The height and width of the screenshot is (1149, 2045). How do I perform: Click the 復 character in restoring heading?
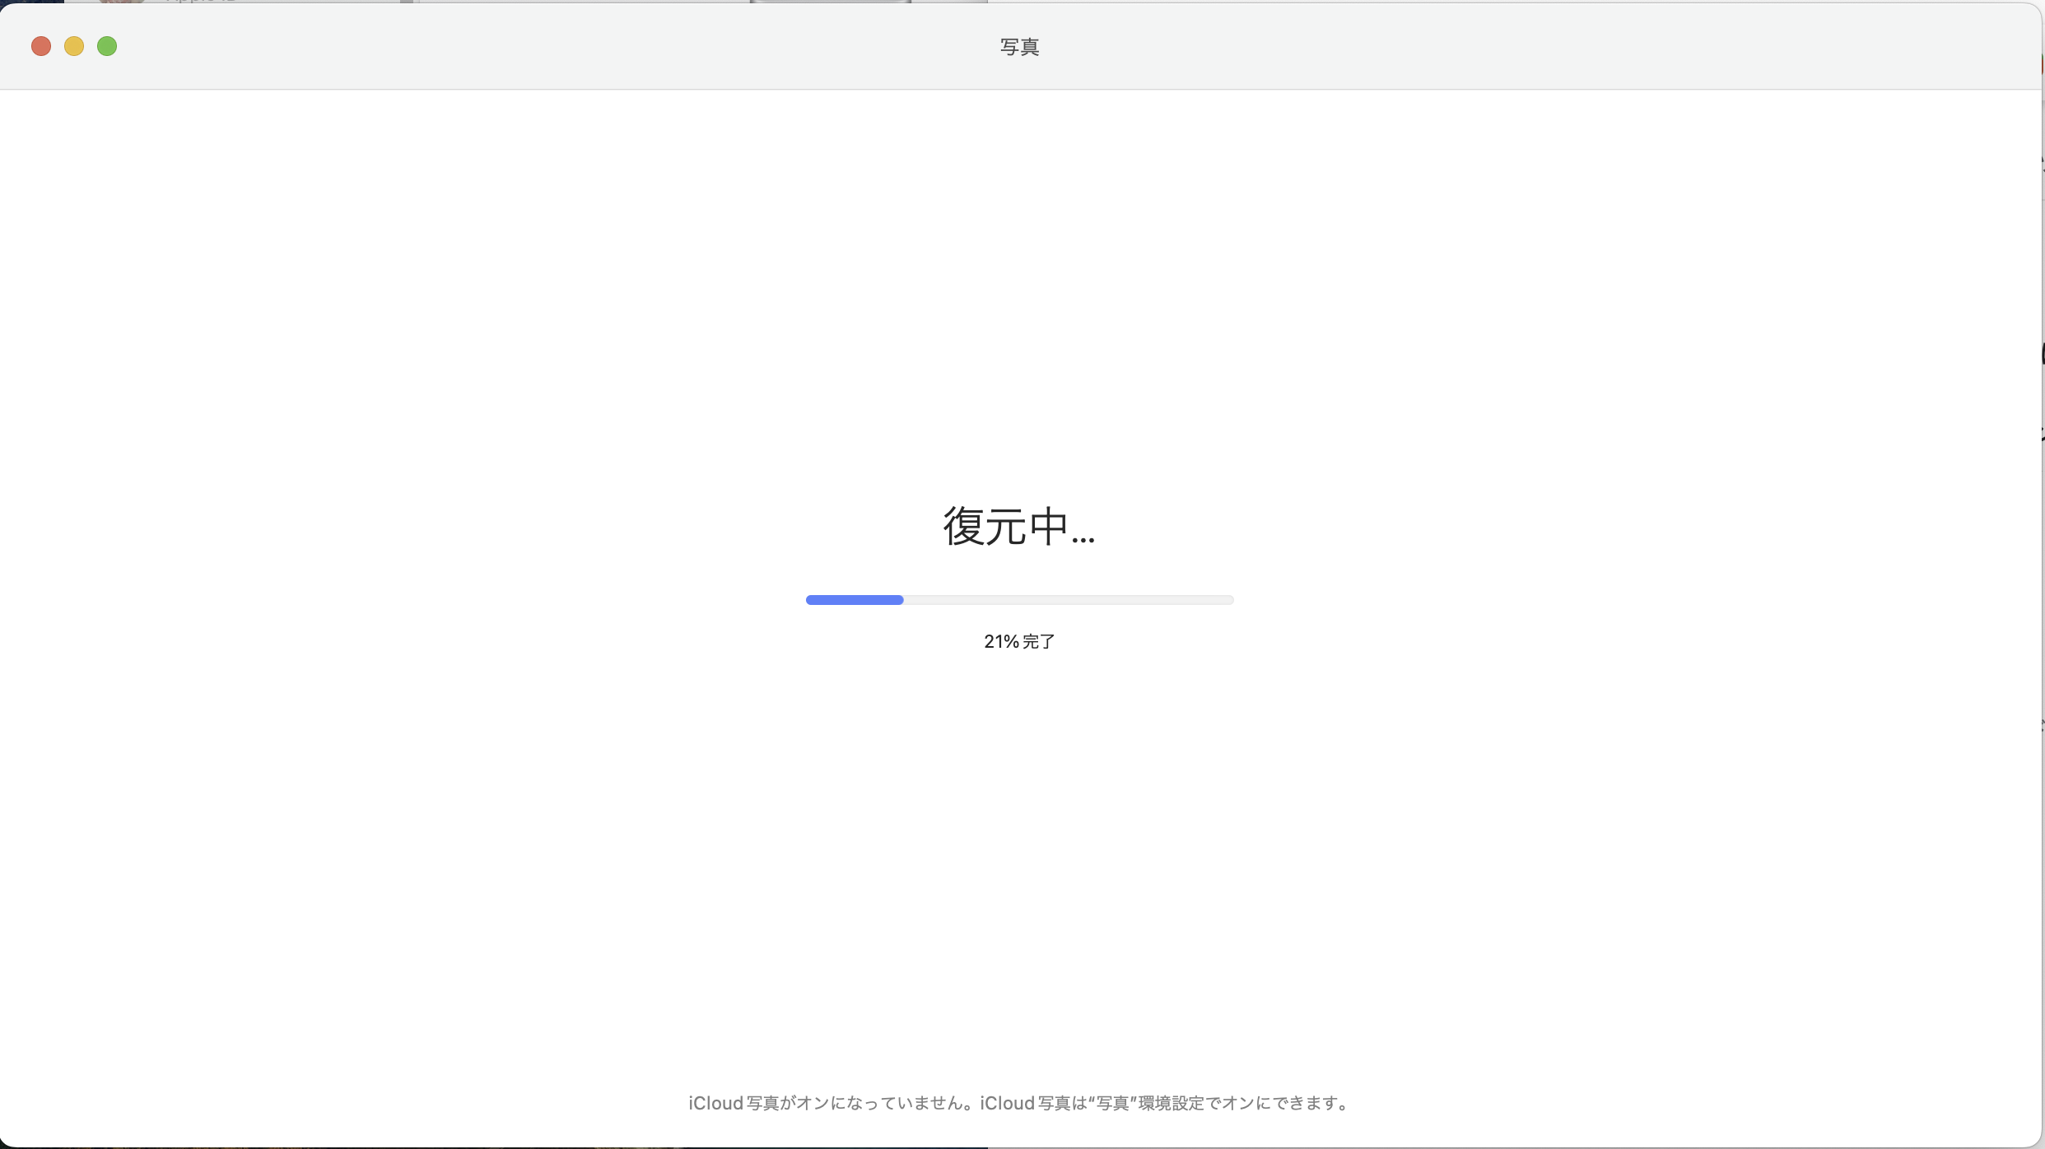(963, 527)
